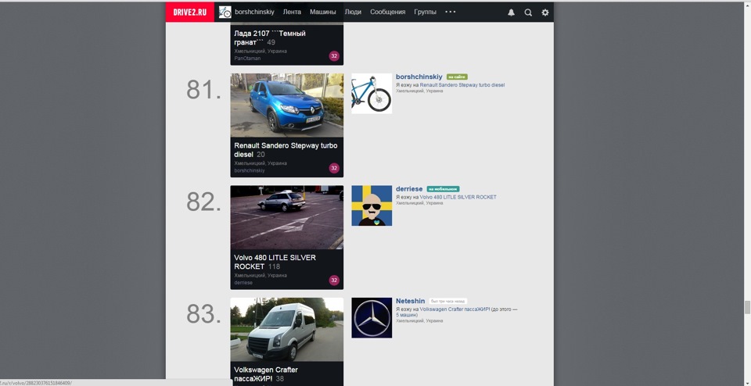Click rank number 81.
751x386 pixels.
coord(203,89)
